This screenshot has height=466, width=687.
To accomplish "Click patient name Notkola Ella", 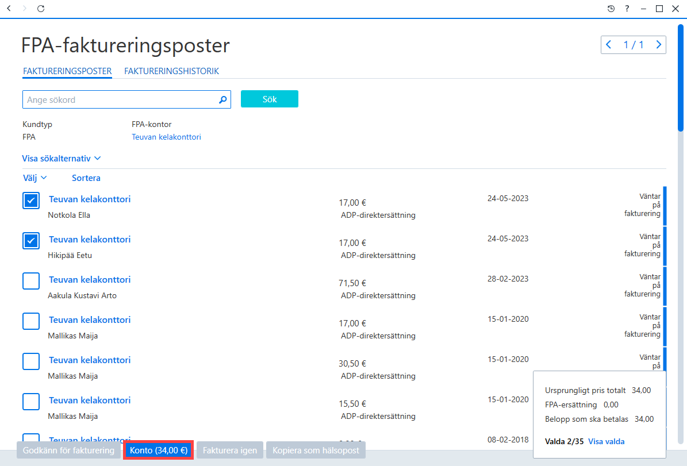I will coord(69,215).
